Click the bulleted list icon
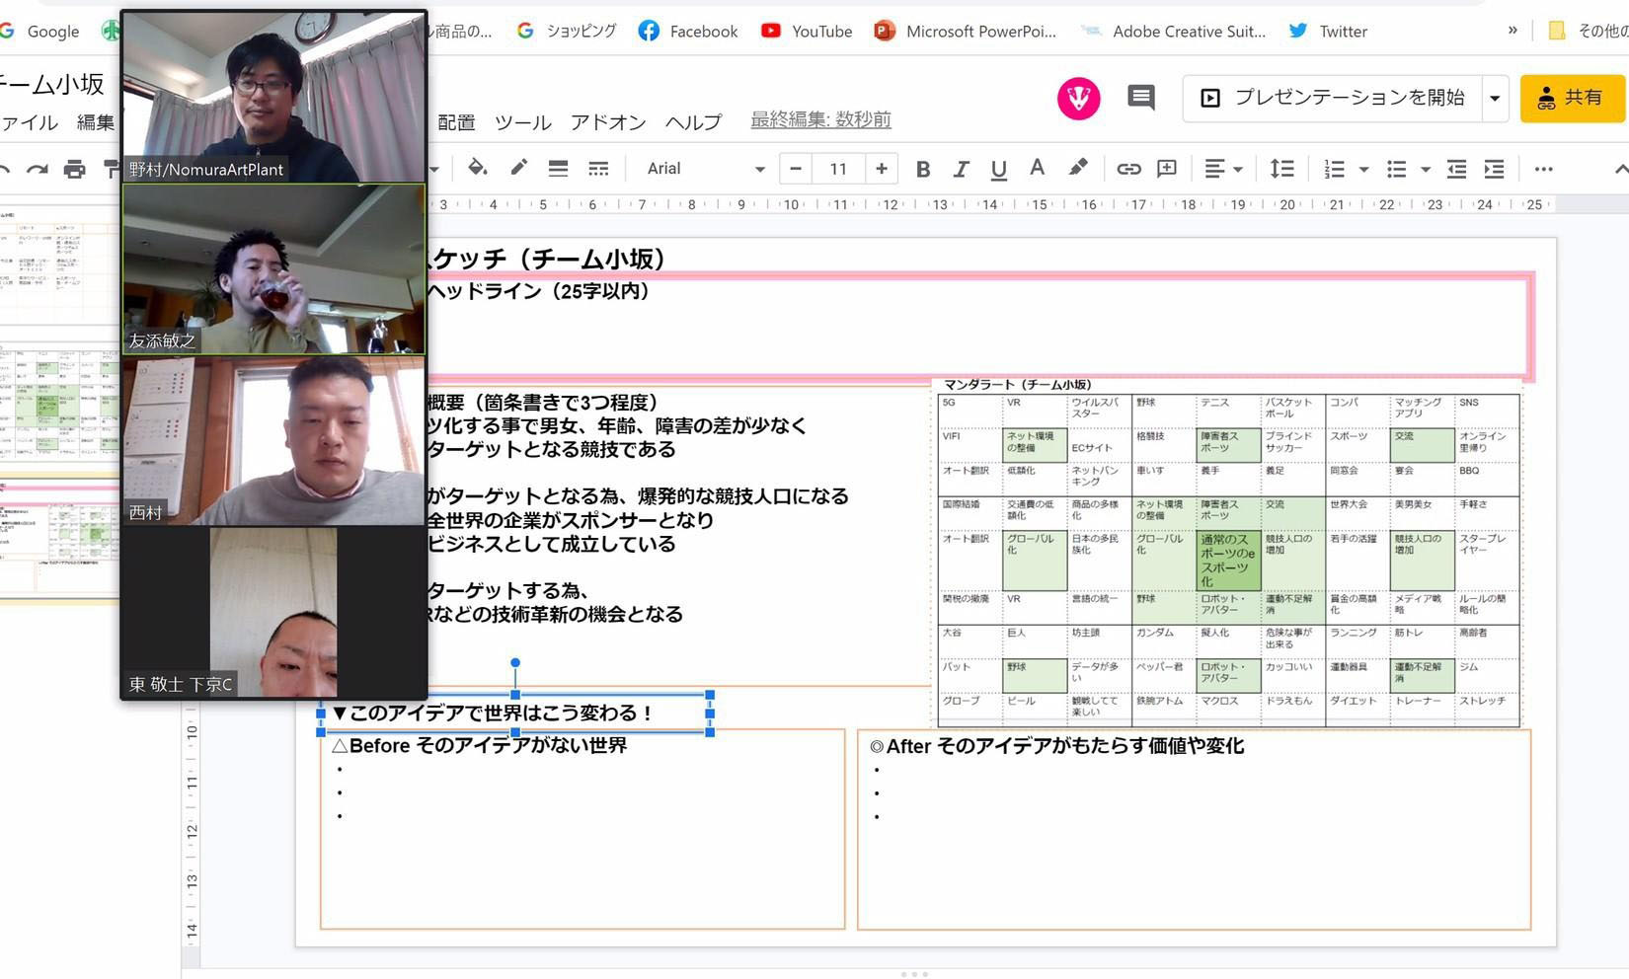This screenshot has width=1629, height=979. [1396, 169]
